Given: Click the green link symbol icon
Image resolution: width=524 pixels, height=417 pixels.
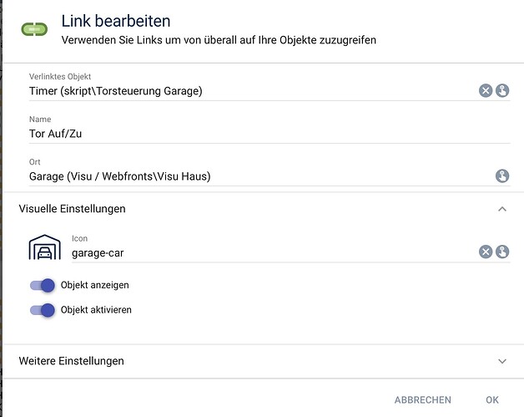Looking at the screenshot, I should (x=34, y=29).
